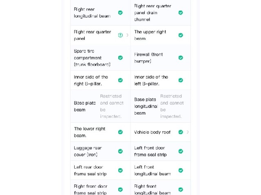Click check icon for left B-pillar inner side
The height and width of the screenshot is (195, 261).
pos(181,80)
